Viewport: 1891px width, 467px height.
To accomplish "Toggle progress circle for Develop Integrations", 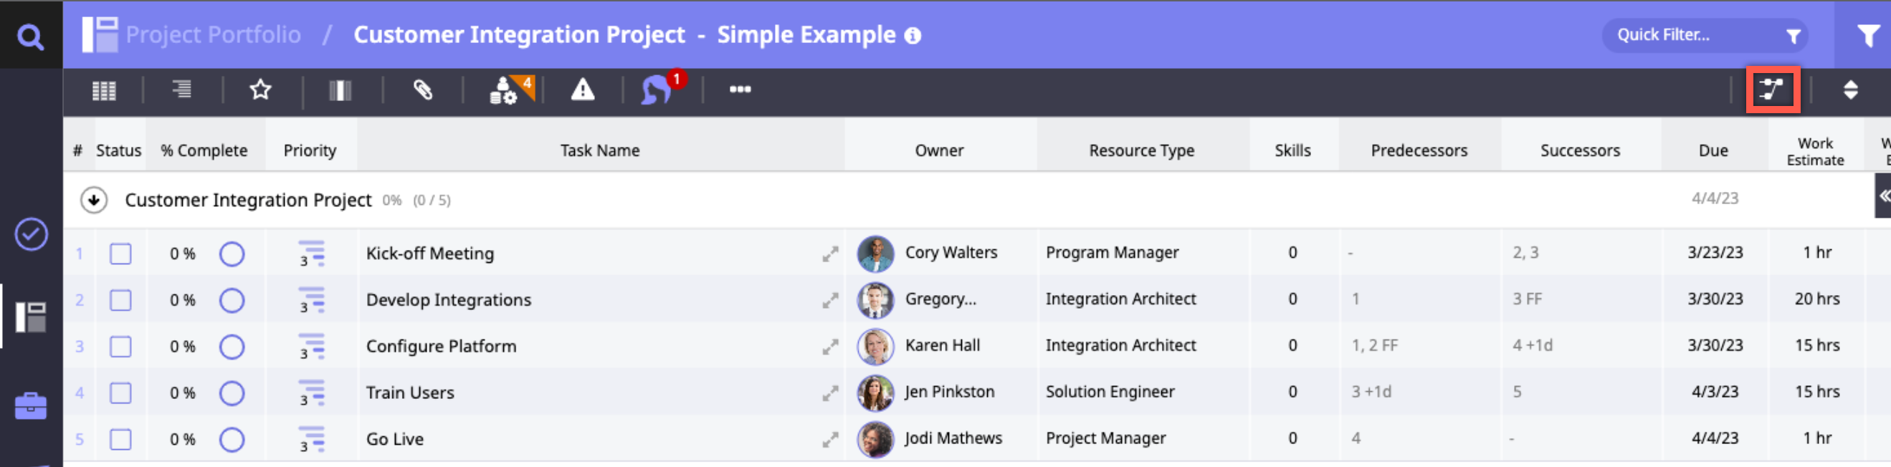I will [x=232, y=300].
